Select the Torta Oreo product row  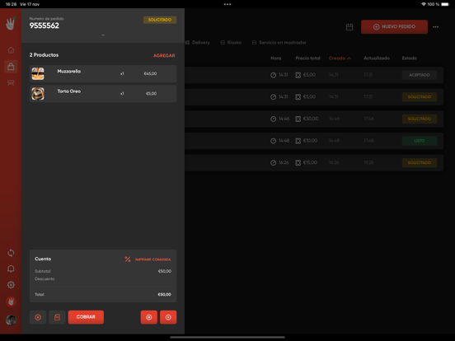pos(103,94)
